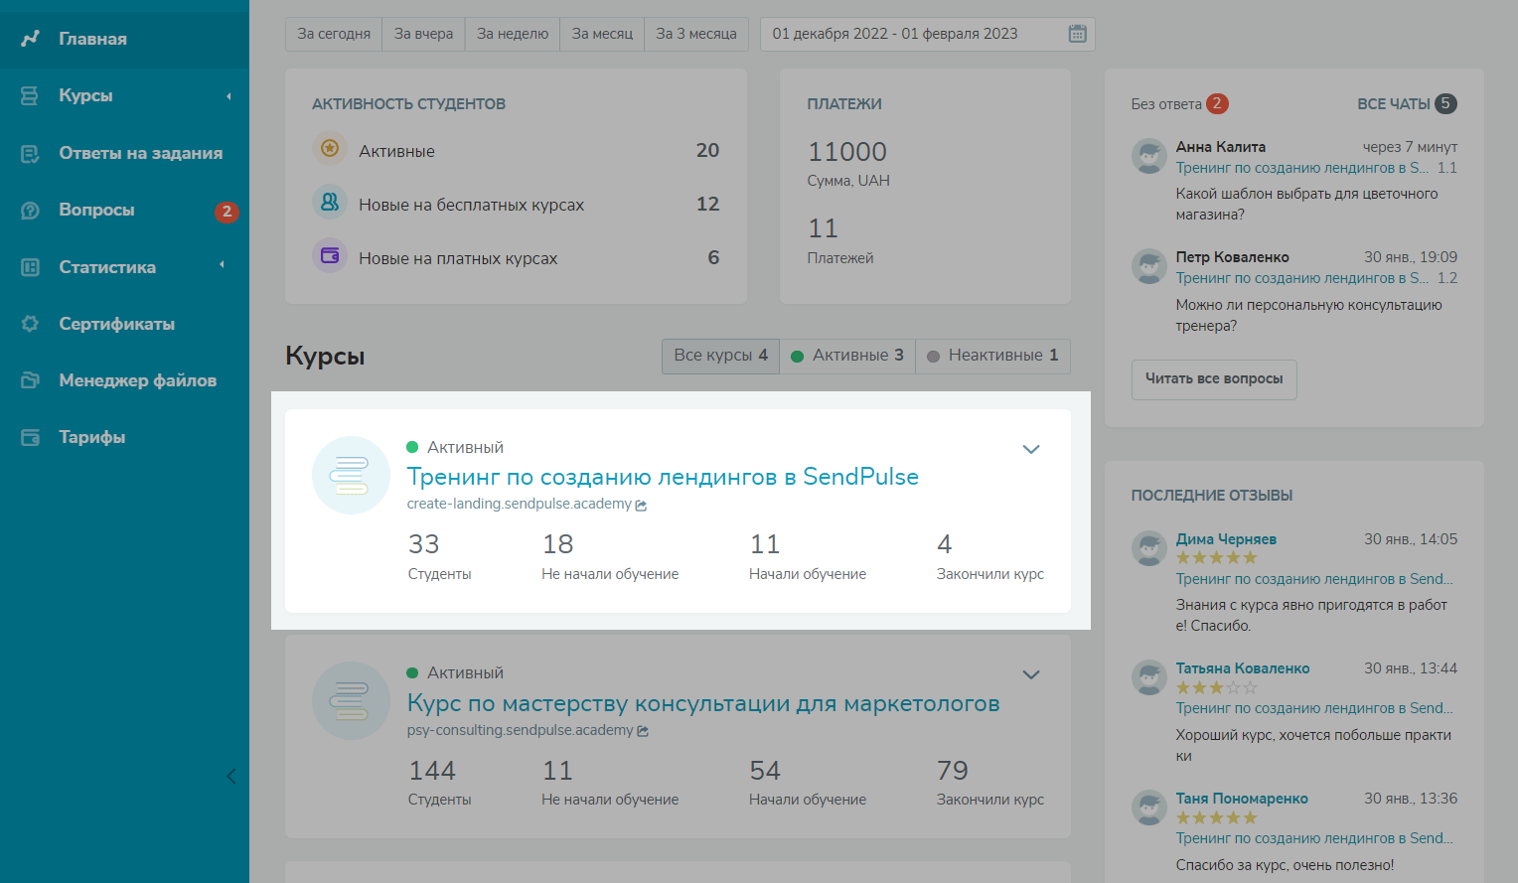
Task: Go to Сертификаты in sidebar
Action: point(116,324)
